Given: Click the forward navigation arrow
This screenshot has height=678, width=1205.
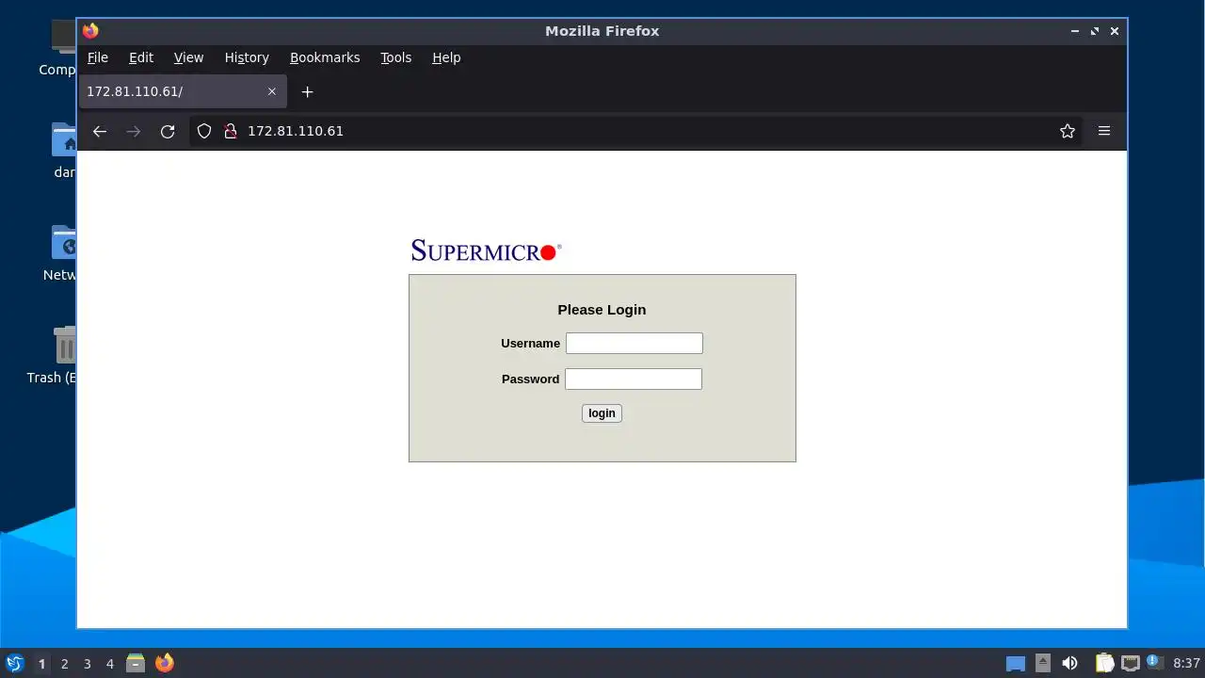Looking at the screenshot, I should point(134,132).
